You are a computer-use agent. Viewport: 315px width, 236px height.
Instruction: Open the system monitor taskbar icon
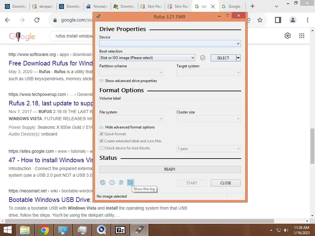(82, 230)
